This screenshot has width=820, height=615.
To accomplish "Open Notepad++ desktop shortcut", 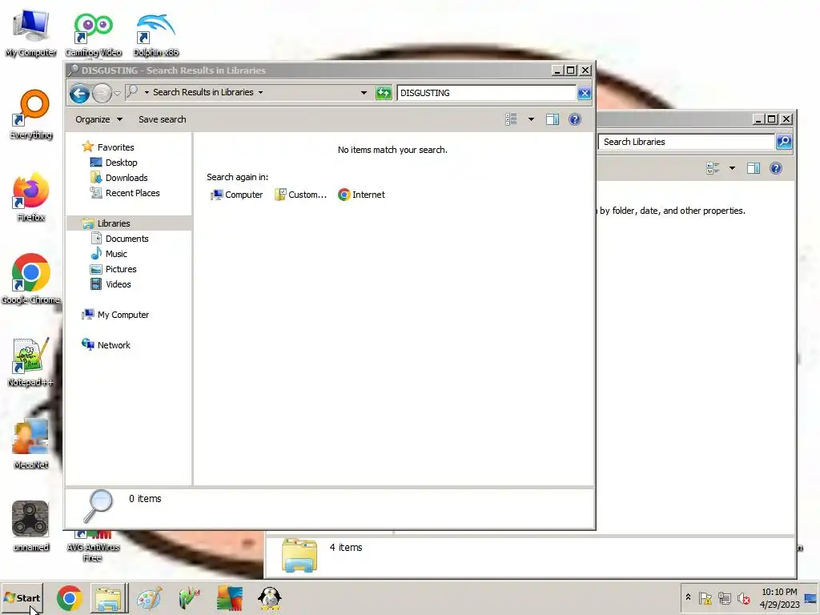I will 31,362.
